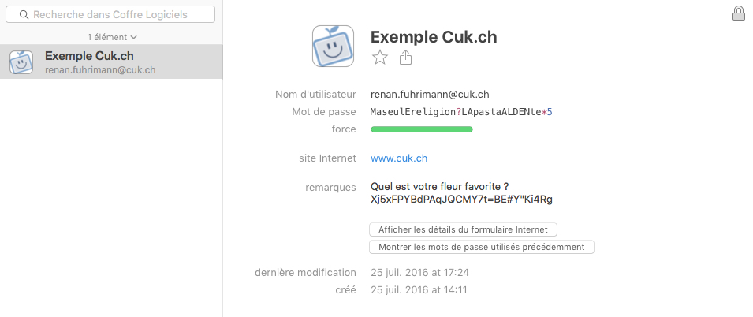Screen dimensions: 753x317
Task: Open the www.cuk.ch website link
Action: click(399, 158)
